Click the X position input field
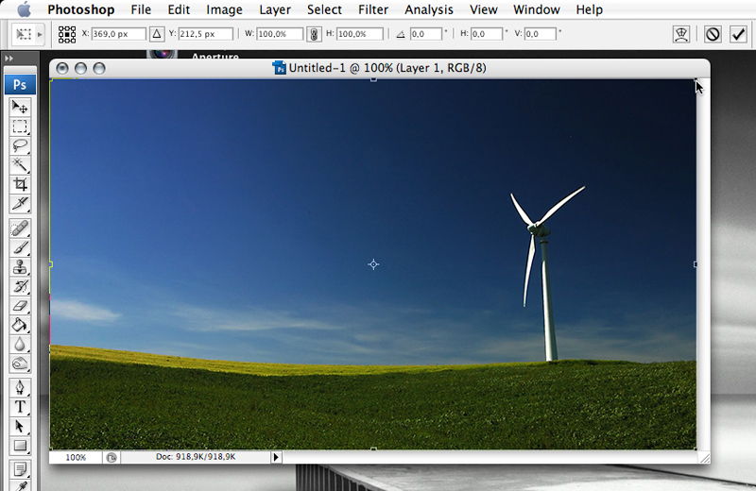This screenshot has height=491, width=756. click(118, 34)
